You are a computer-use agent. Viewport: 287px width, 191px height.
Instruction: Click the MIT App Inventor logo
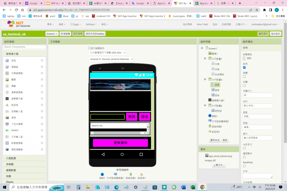coord(18,24)
